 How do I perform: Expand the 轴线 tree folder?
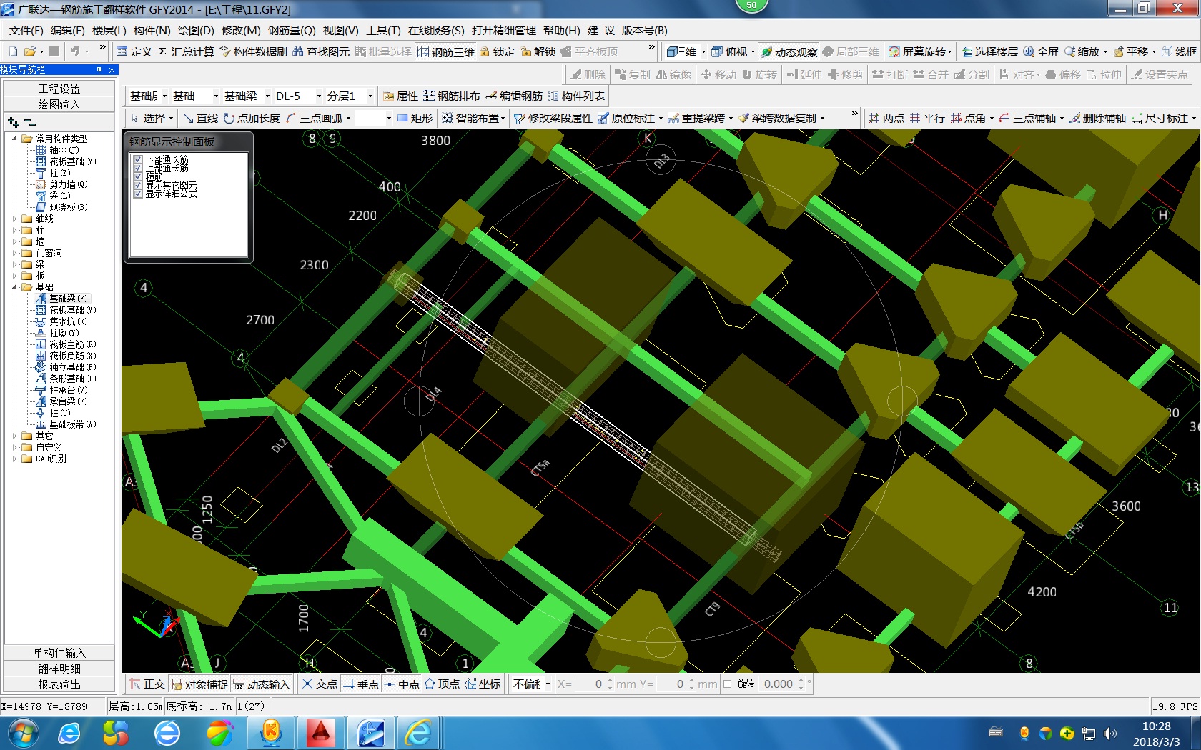[14, 219]
